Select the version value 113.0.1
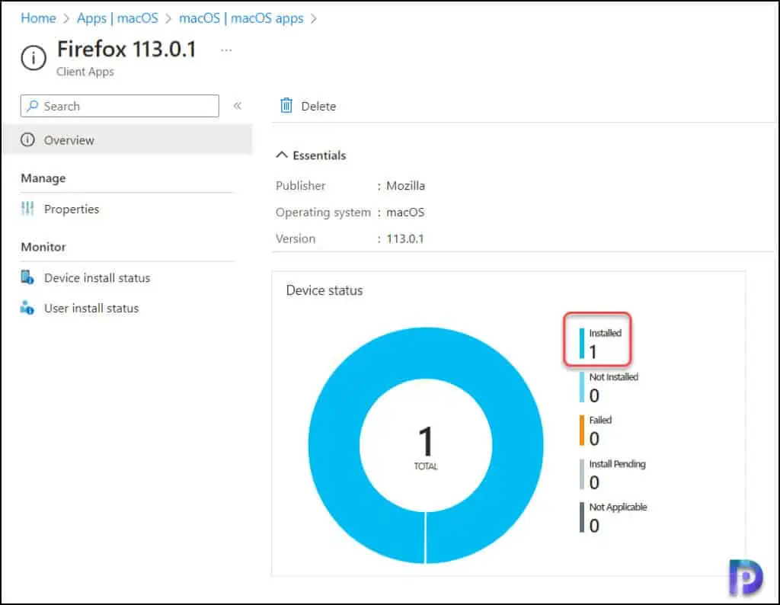Screen dimensions: 780x605 (405, 238)
